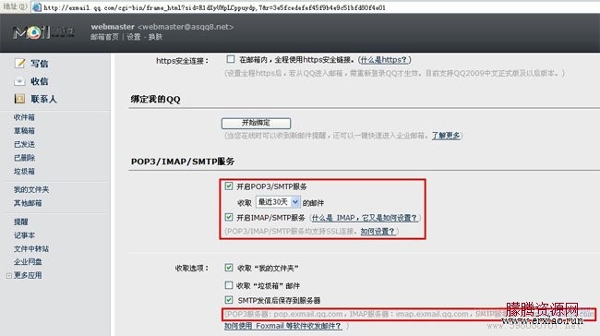This screenshot has height=336, width=600.
Task: Toggle the 开启POP3/SMTP服务 checkbox
Action: tap(229, 186)
